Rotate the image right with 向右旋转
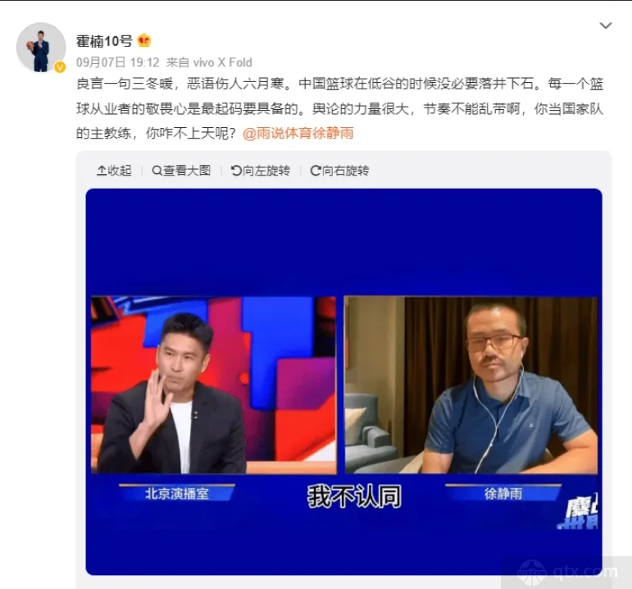Image resolution: width=632 pixels, height=589 pixels. (339, 171)
